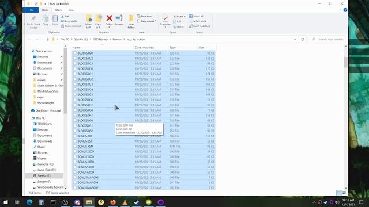Open 3D Objects under This PC
The image size is (369, 207).
tap(42, 124)
